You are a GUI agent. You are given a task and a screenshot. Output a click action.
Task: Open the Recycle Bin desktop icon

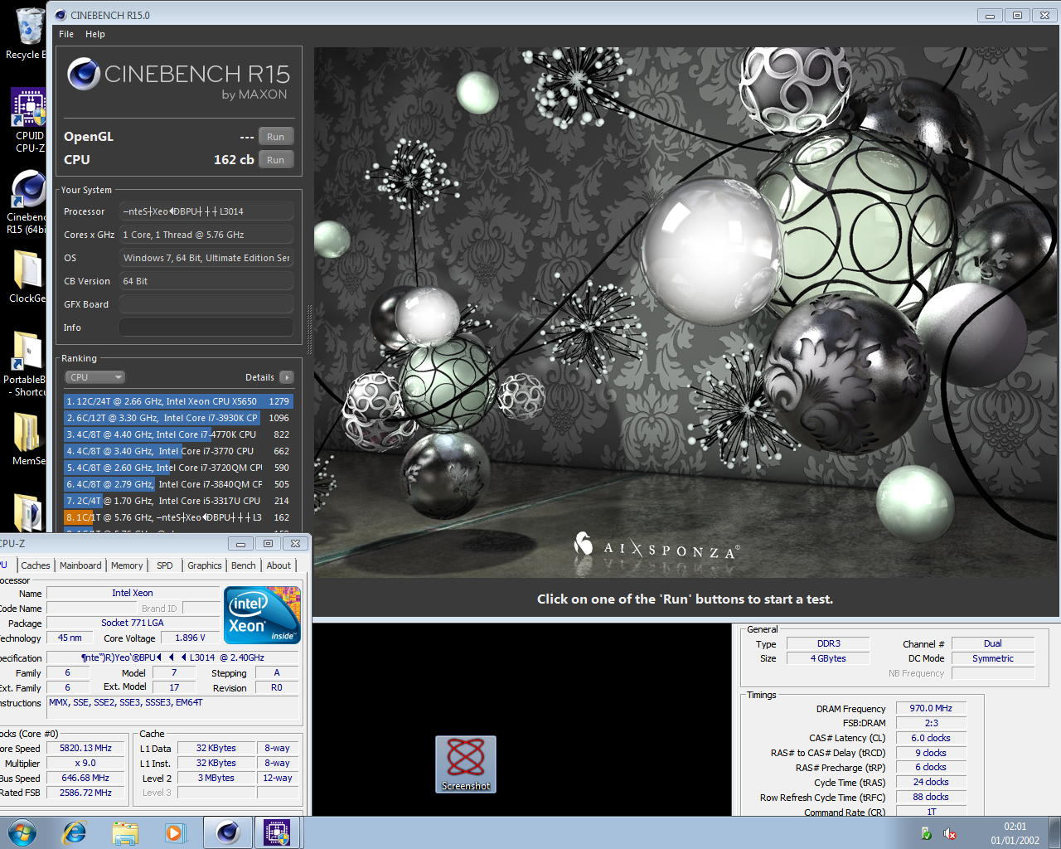(28, 32)
